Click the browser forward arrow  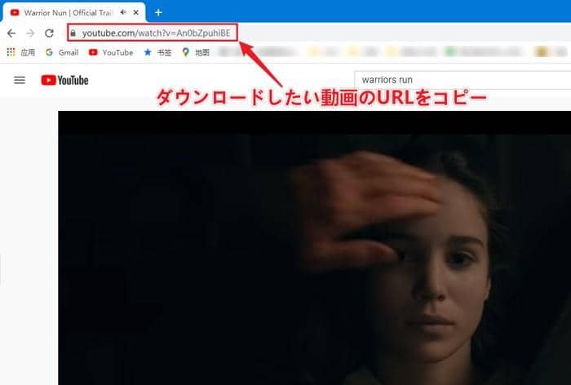pos(30,33)
